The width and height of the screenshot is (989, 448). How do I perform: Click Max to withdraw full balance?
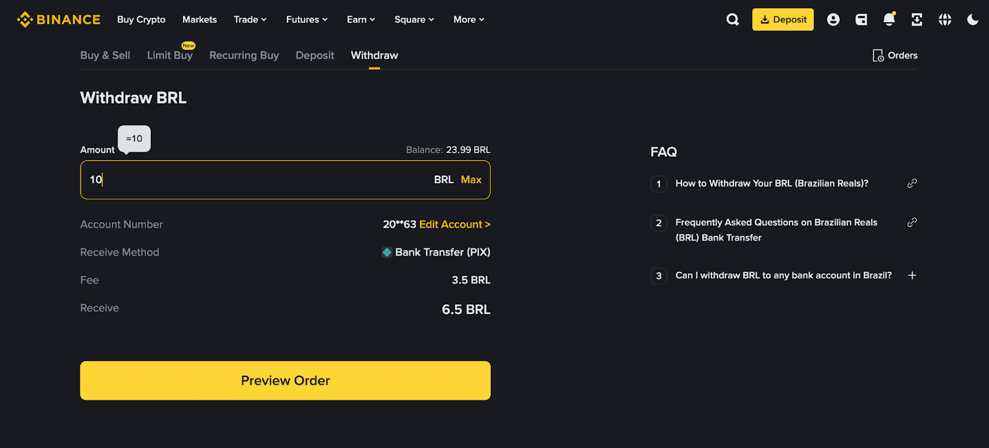point(471,180)
